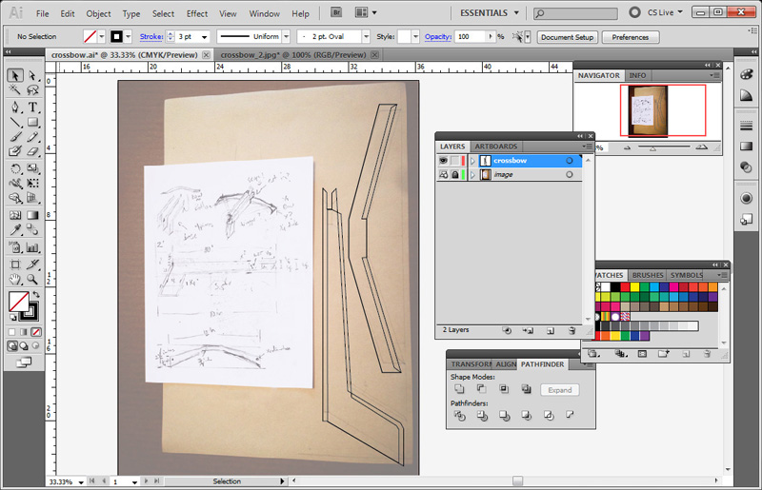Open Adobe Bridge from the Br icon

(336, 12)
